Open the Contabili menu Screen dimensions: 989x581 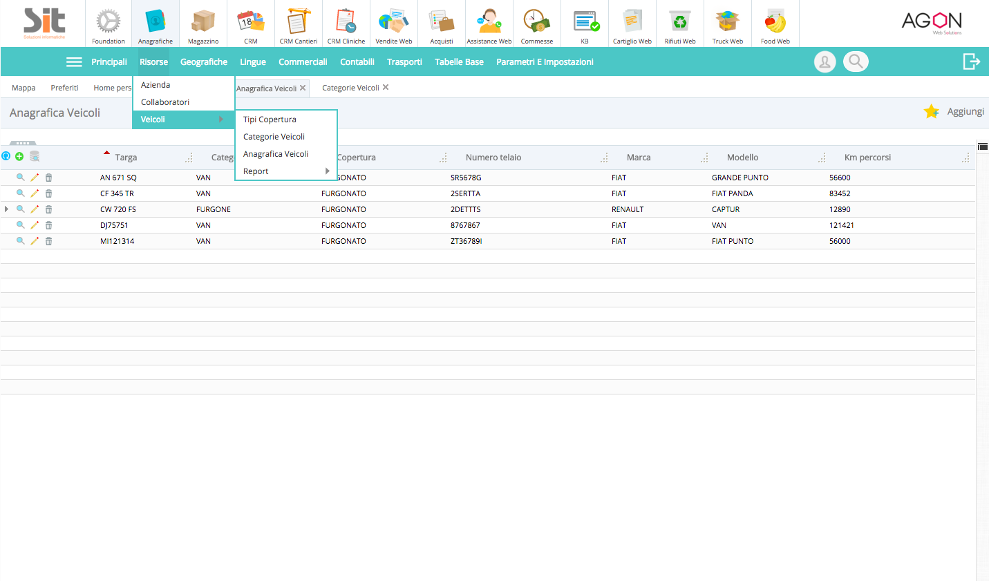click(357, 62)
